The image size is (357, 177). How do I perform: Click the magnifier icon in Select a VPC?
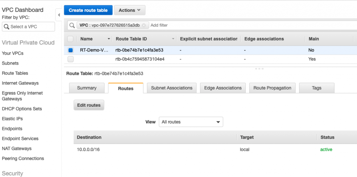point(7,27)
